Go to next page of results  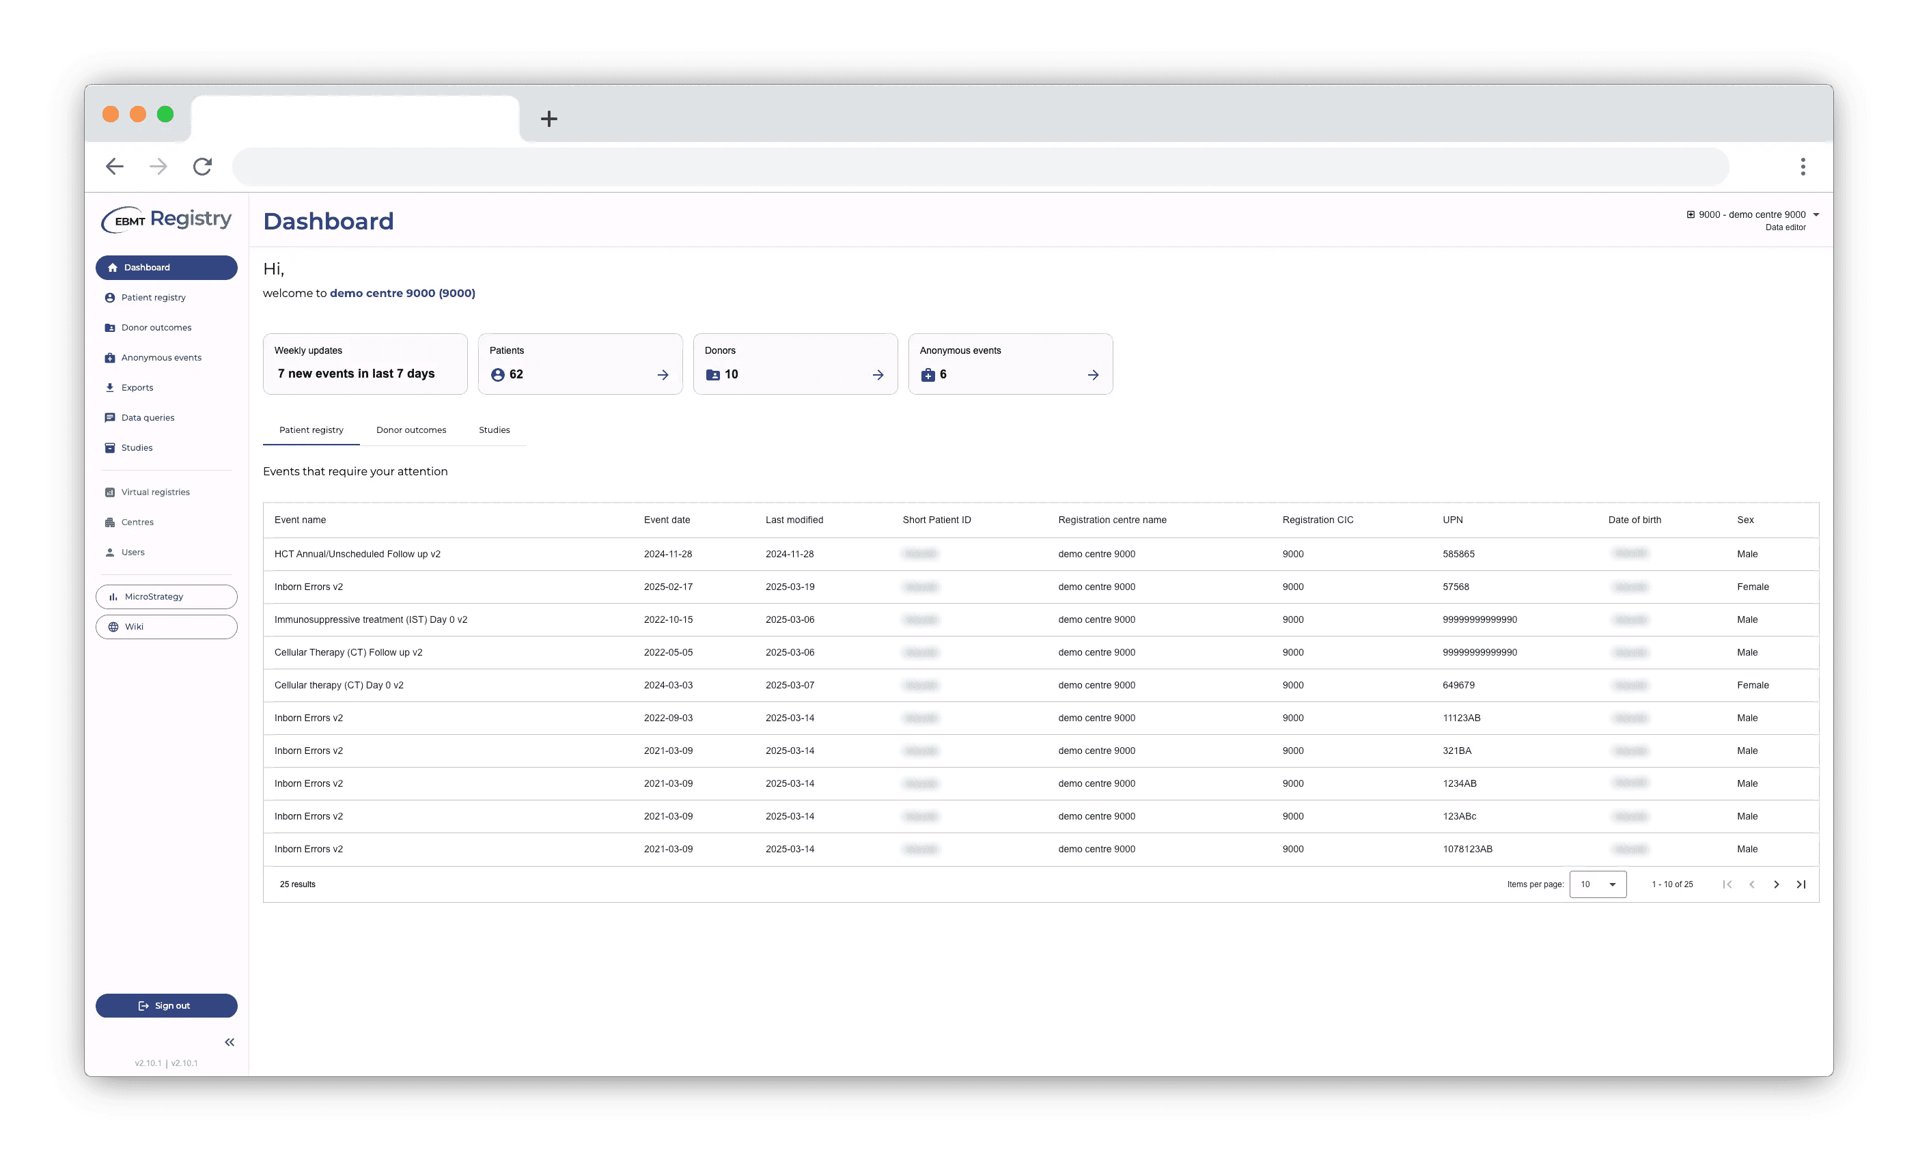point(1775,885)
